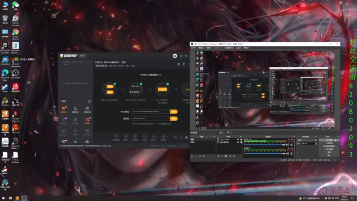The width and height of the screenshot is (357, 201).
Task: Open Epic Games Launcher desktop shortcut
Action: 5,47
